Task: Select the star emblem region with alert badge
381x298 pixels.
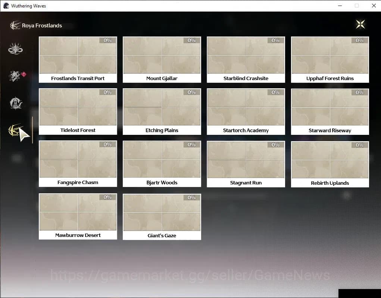Action: [16, 76]
